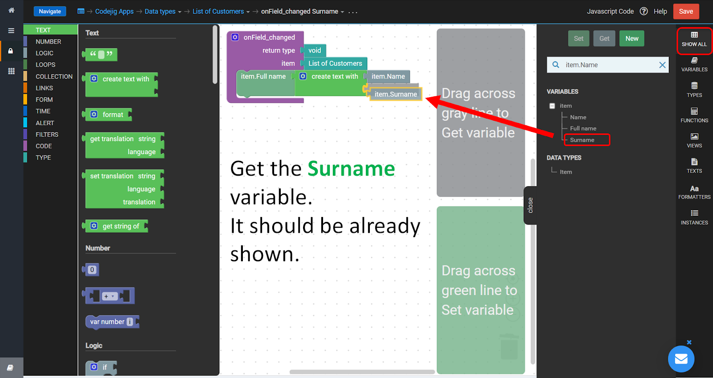The image size is (713, 378).
Task: Click gear icon on format block
Action: [x=94, y=115]
